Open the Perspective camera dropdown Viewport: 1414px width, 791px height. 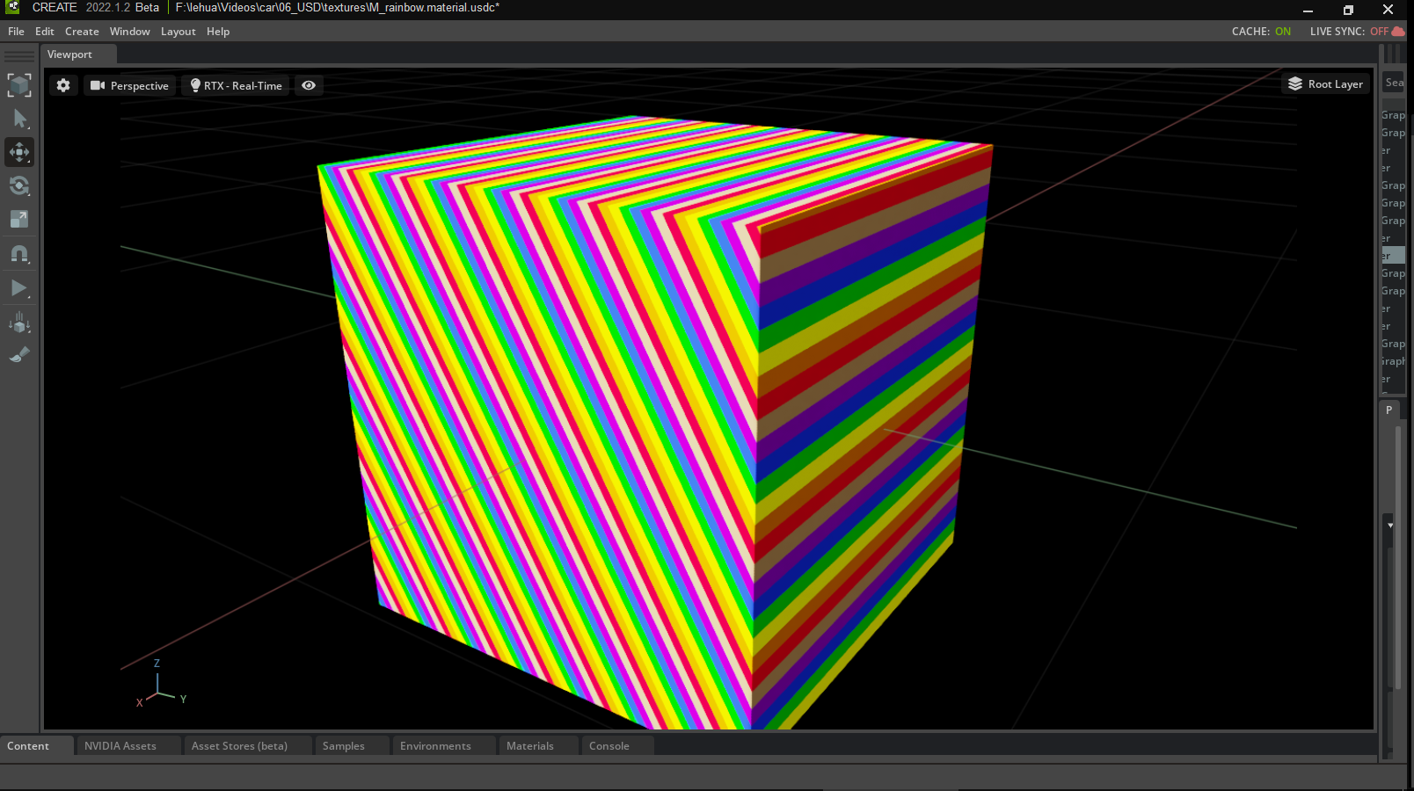click(x=129, y=85)
